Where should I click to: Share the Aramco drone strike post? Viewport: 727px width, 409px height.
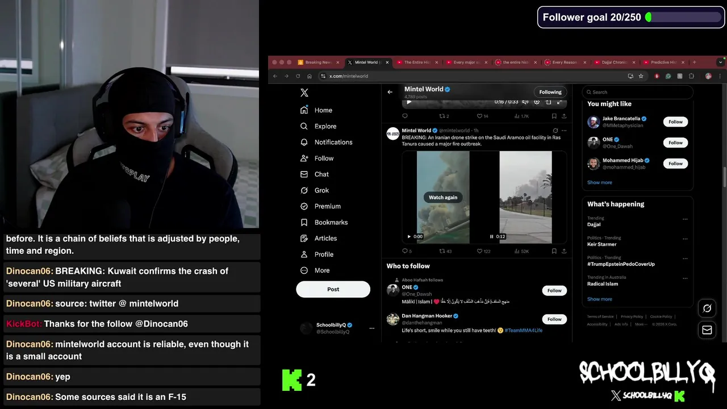pos(564,251)
